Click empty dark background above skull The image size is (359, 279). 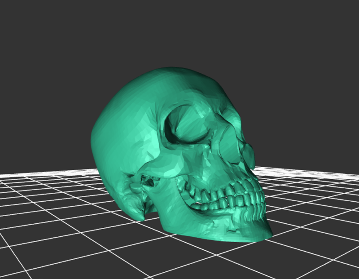click(x=179, y=31)
